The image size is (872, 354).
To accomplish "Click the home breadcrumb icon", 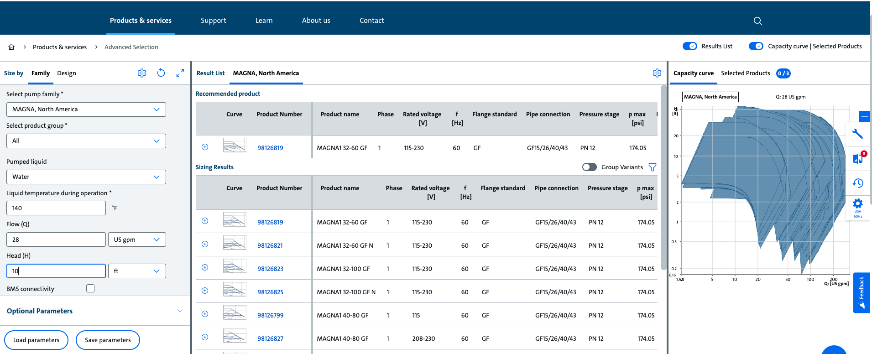I will [11, 47].
